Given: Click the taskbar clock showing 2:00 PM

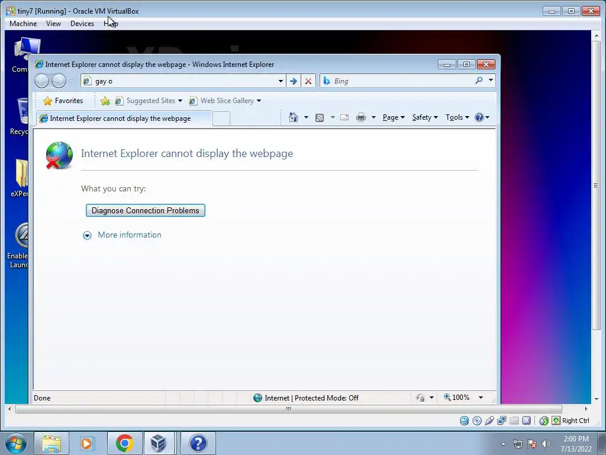Looking at the screenshot, I should 576,444.
